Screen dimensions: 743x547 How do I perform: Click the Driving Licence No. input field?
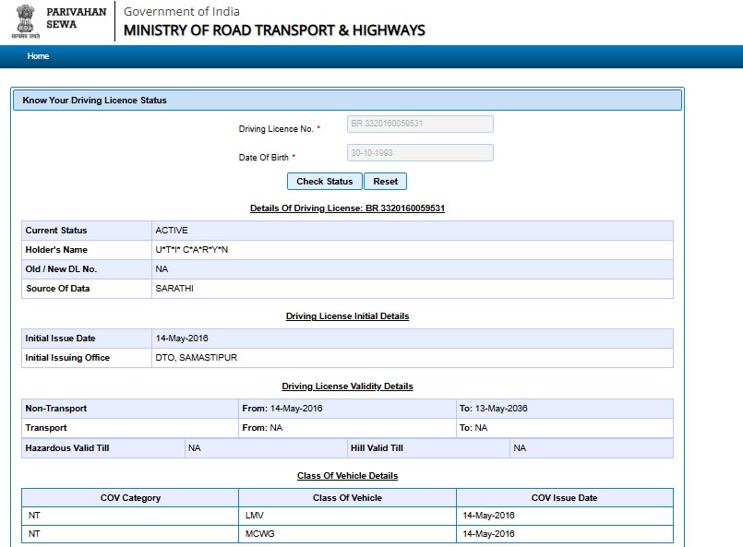tap(419, 124)
